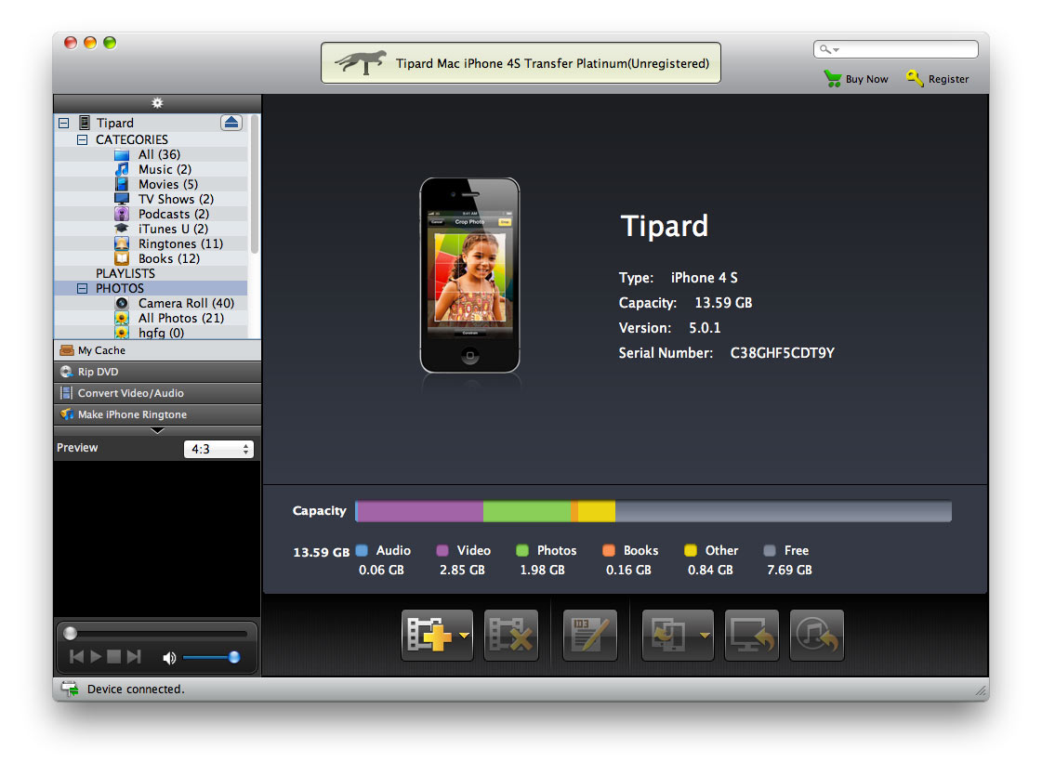This screenshot has height=775, width=1042.
Task: Collapse the PHOTOS tree node
Action: coord(83,288)
